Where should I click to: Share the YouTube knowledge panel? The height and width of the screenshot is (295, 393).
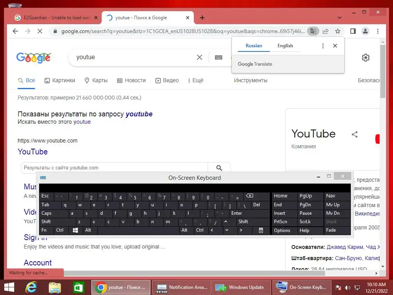(354, 134)
